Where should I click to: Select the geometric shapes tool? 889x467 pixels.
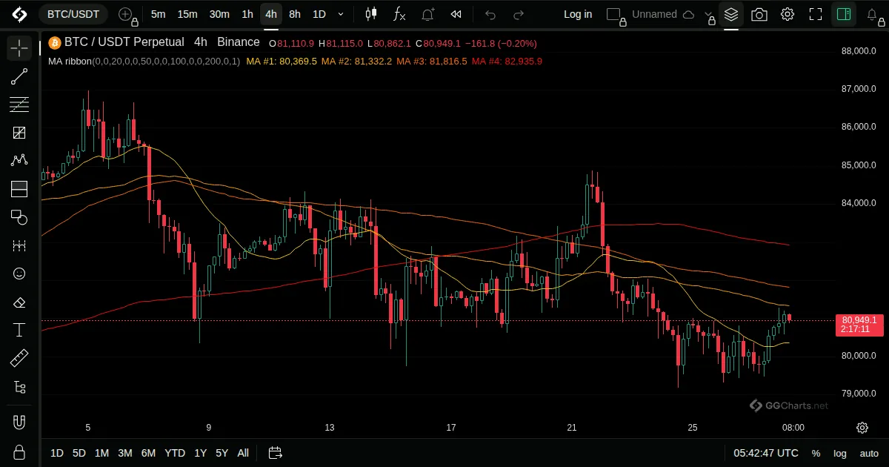pos(19,217)
